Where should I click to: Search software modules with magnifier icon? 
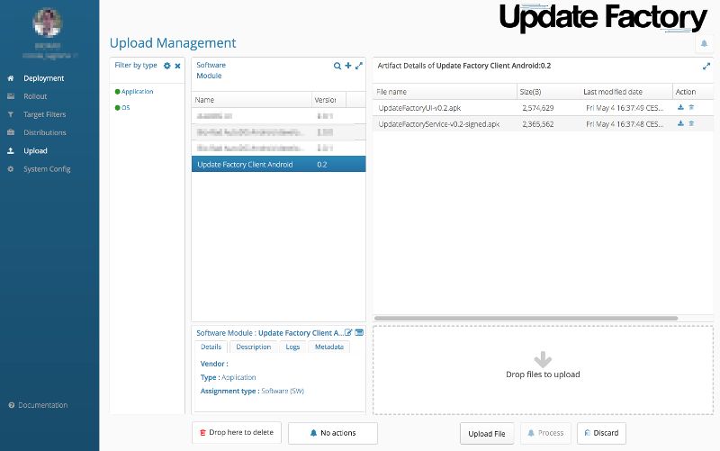(x=337, y=66)
